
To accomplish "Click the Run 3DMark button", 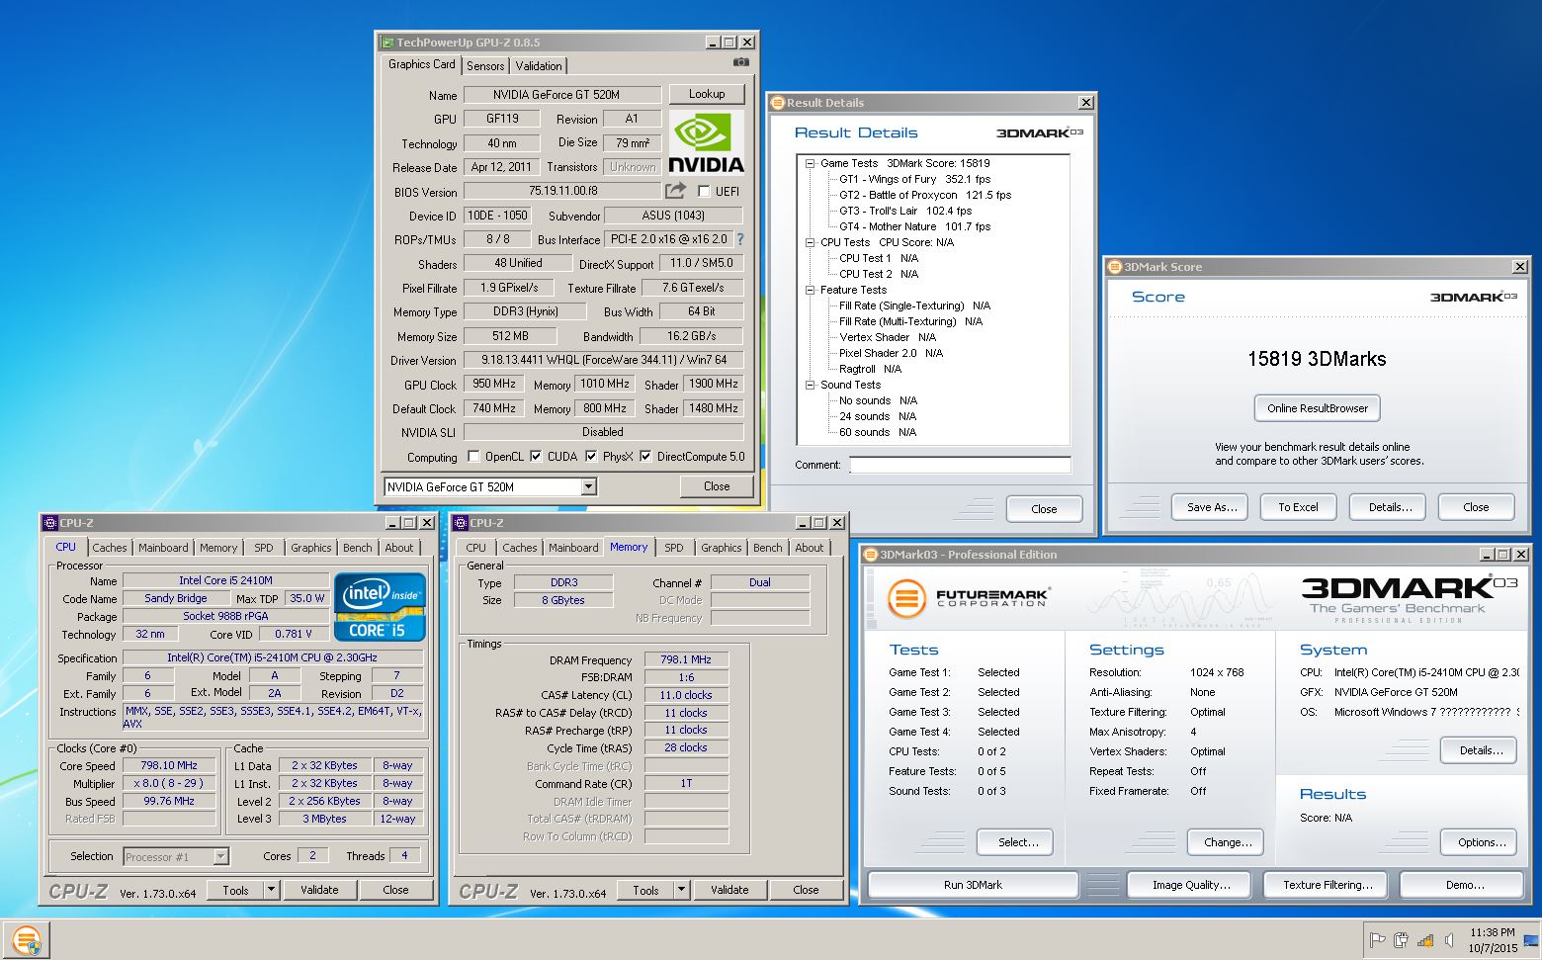I will 973,885.
